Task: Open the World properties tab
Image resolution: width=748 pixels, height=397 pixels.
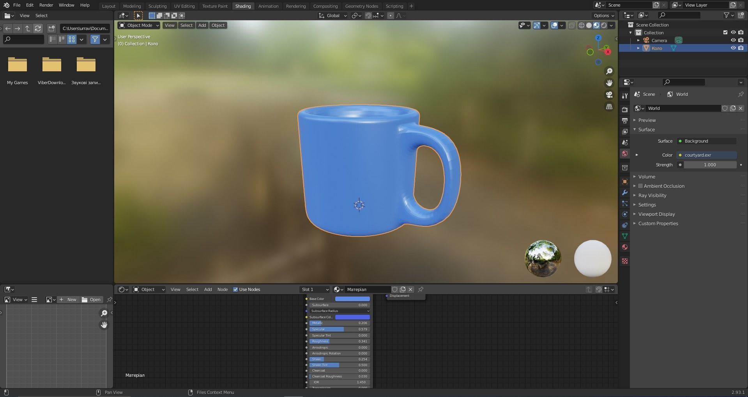Action: point(625,154)
